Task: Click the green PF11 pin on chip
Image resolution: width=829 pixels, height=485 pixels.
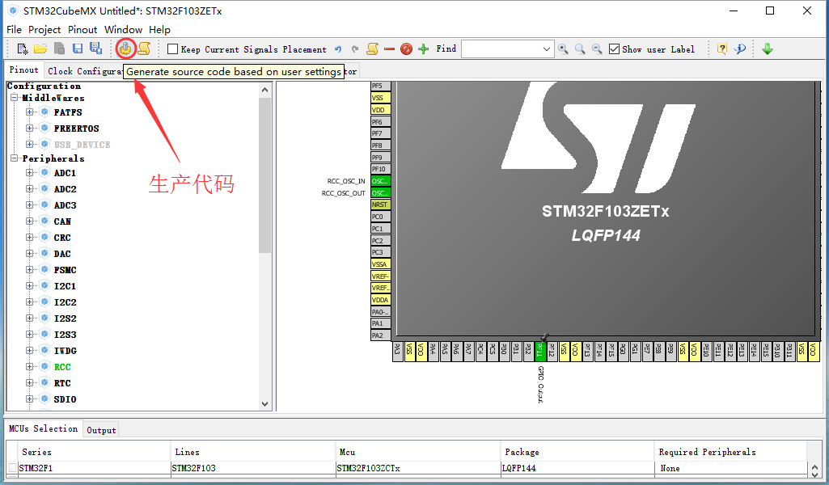Action: pyautogui.click(x=539, y=352)
